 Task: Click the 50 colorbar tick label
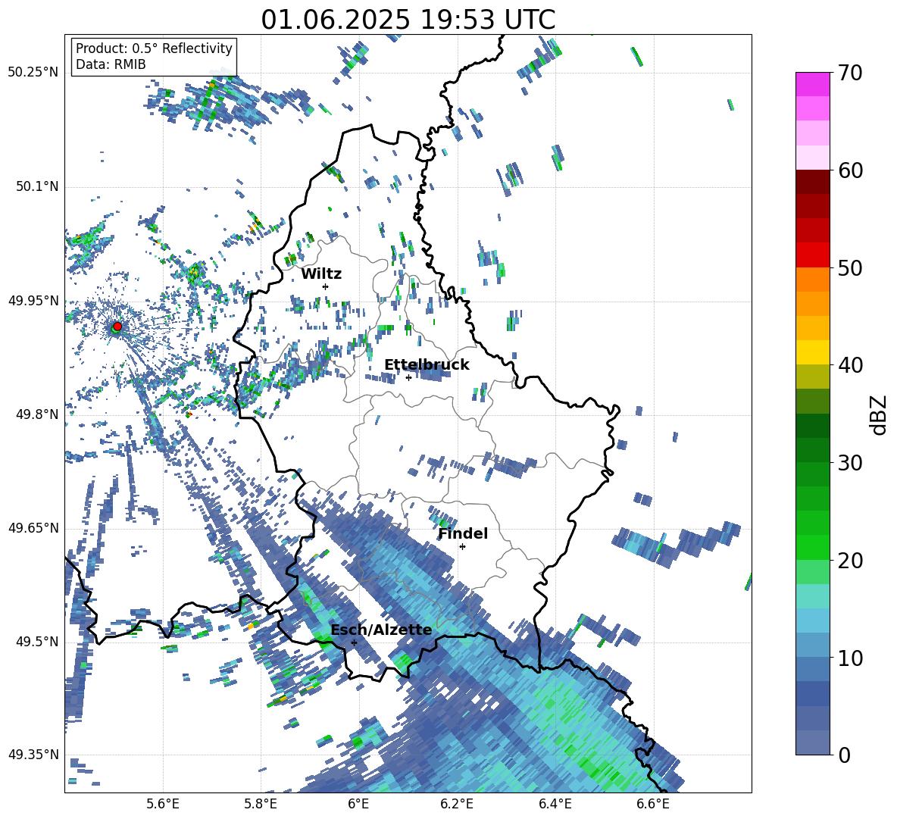pyautogui.click(x=850, y=268)
